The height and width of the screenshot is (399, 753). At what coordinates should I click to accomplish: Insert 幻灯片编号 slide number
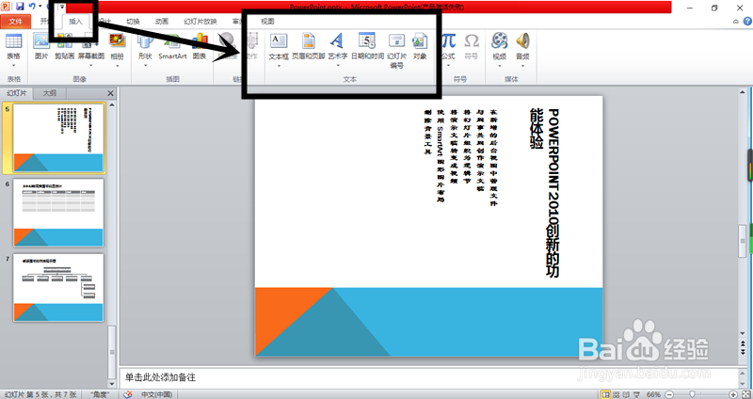[x=396, y=51]
